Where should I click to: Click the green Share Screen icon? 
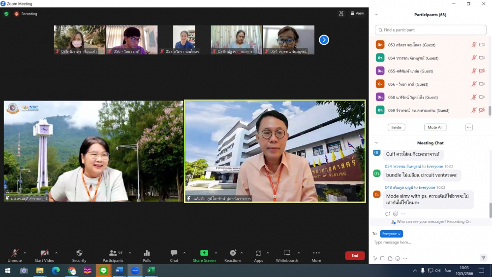pos(204,253)
